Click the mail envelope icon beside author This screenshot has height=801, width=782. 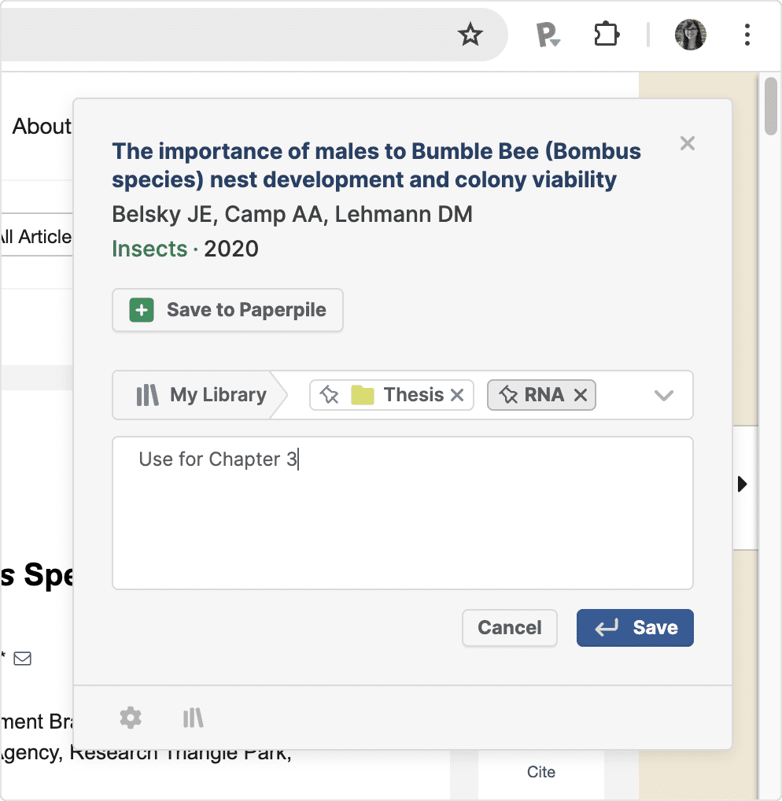click(23, 658)
